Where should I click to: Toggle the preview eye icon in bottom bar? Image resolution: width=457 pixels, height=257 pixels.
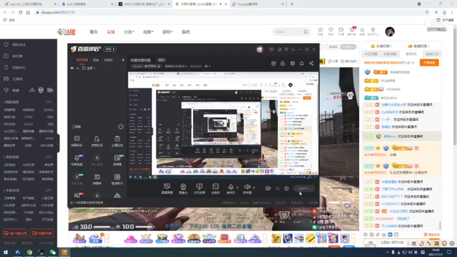278,188
